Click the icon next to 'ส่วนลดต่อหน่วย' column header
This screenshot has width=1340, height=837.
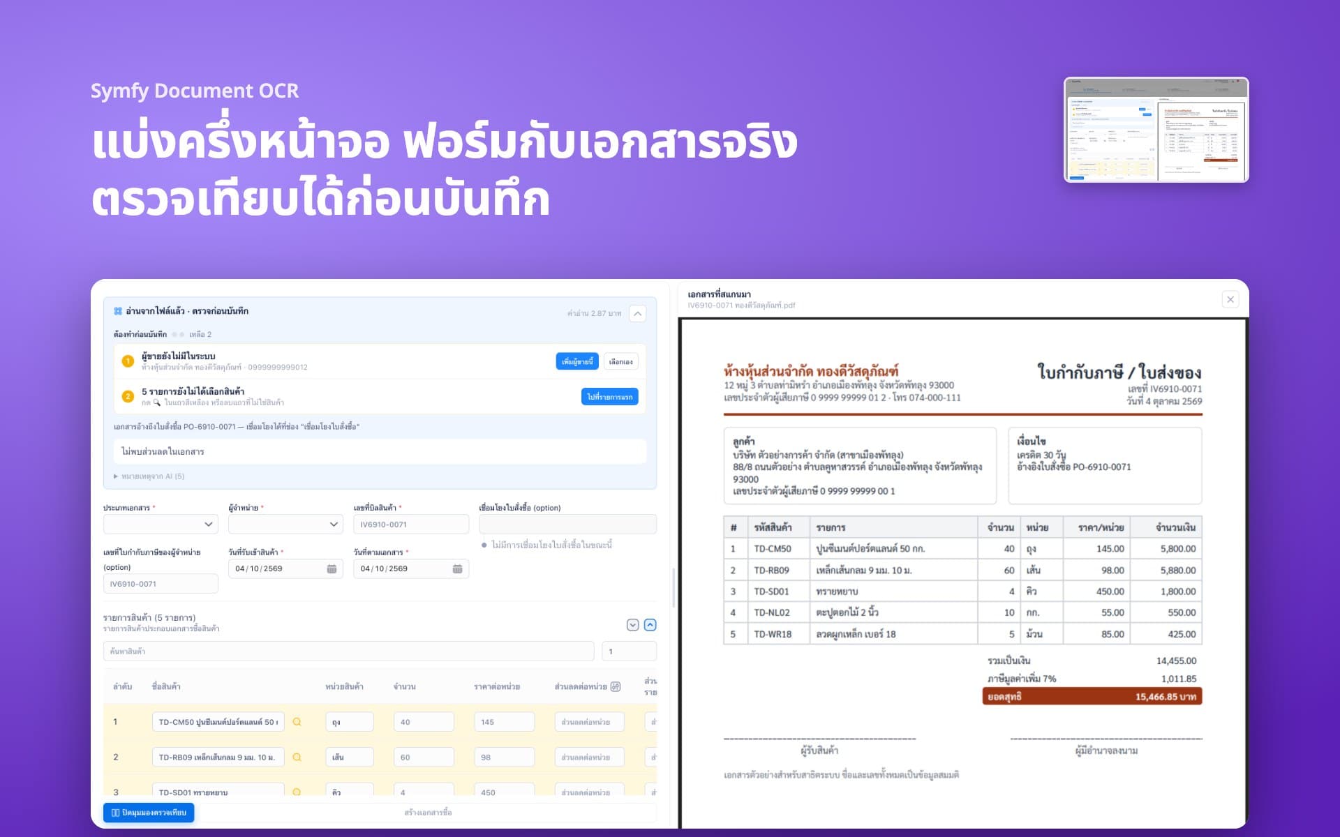(x=615, y=686)
